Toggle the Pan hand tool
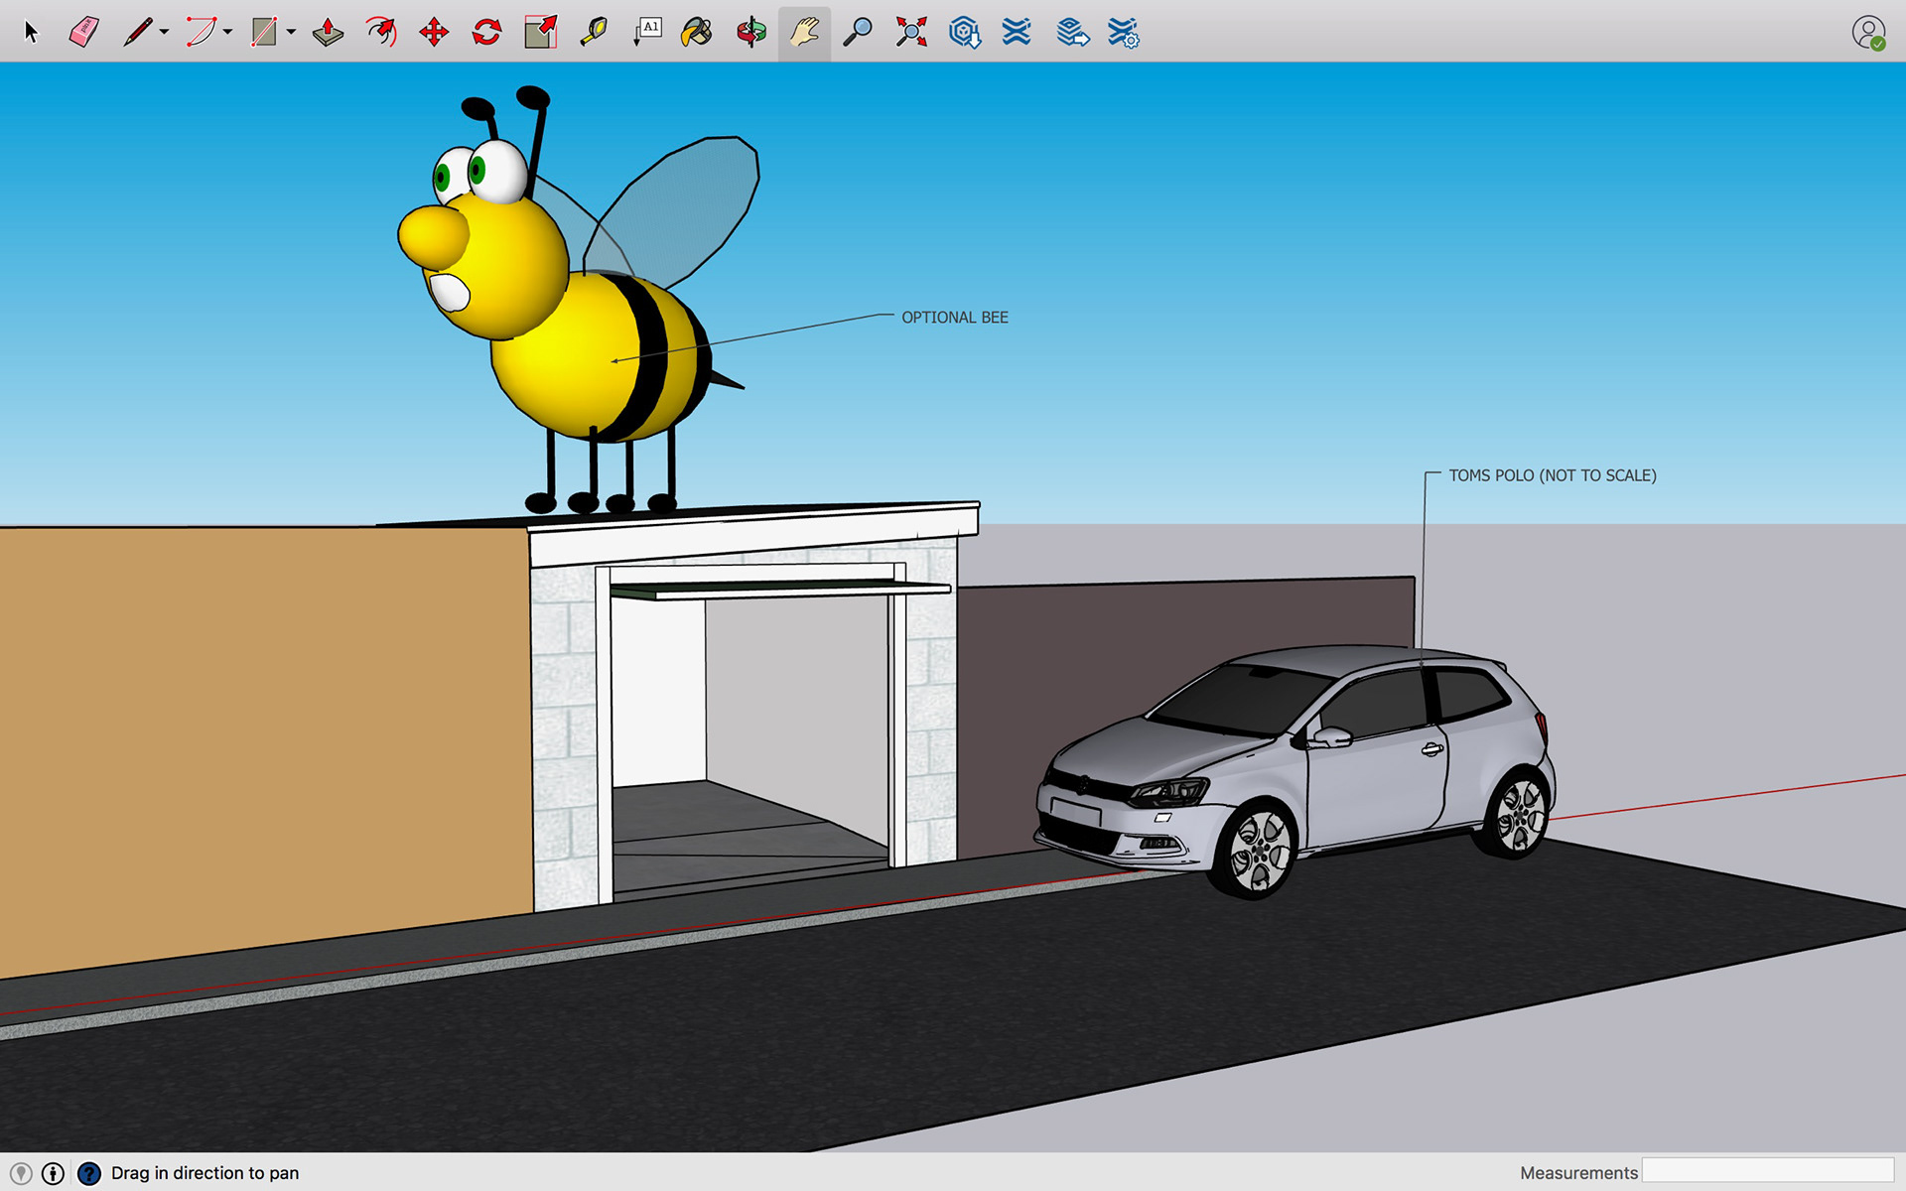This screenshot has width=1906, height=1191. [804, 33]
